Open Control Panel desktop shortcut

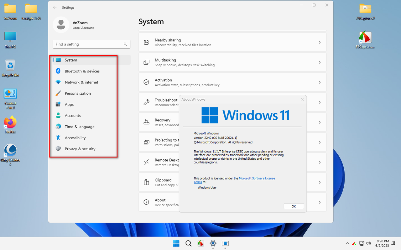[10, 99]
